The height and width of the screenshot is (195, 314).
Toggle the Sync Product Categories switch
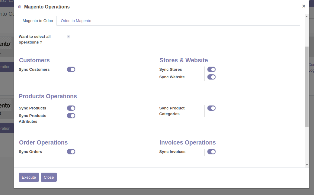pos(211,108)
